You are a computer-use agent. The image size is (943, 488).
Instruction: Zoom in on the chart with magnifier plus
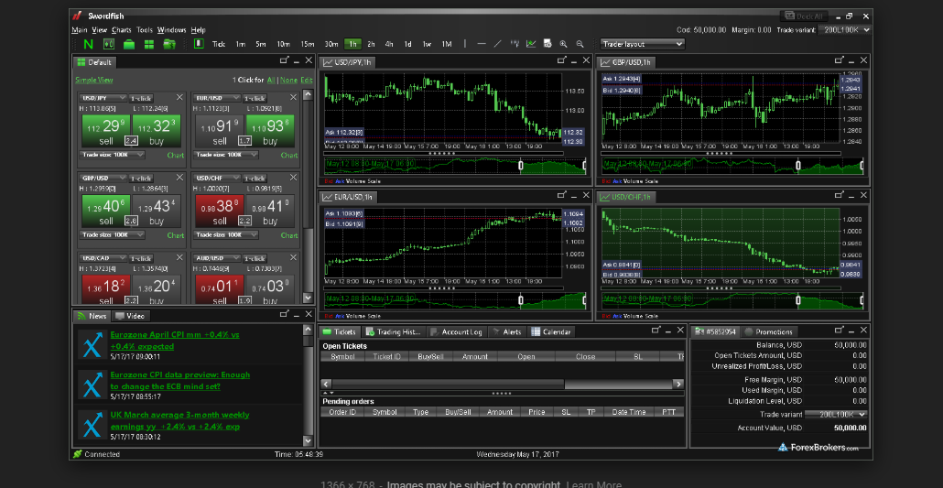tap(564, 44)
